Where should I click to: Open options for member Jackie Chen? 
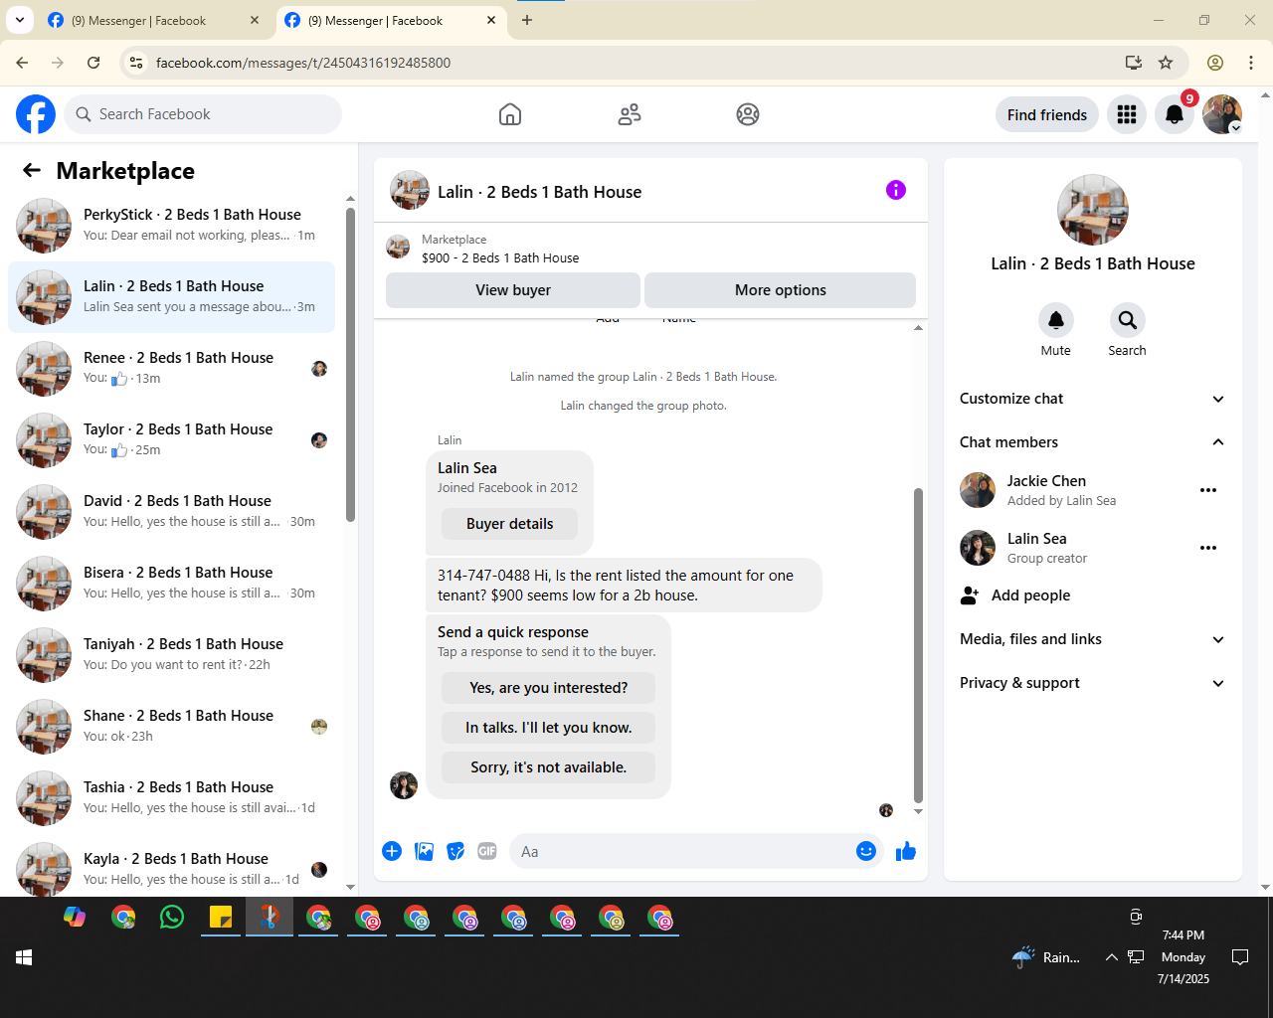pyautogui.click(x=1208, y=490)
